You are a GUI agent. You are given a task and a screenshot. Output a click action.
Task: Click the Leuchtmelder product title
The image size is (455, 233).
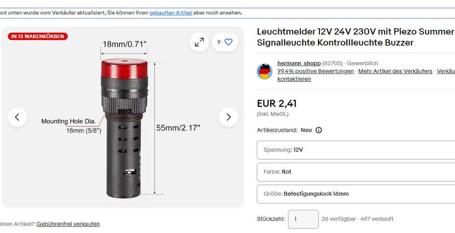point(356,37)
